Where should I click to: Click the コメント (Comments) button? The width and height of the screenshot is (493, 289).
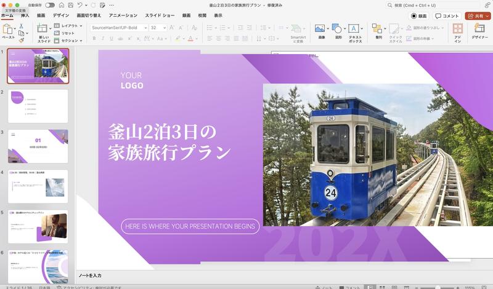(x=447, y=15)
